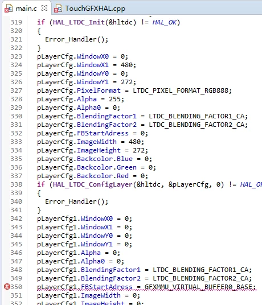Click LTDC_BLENDING_FACTOR2_CA on line 331
This screenshot has height=305, width=262.
click(196, 125)
